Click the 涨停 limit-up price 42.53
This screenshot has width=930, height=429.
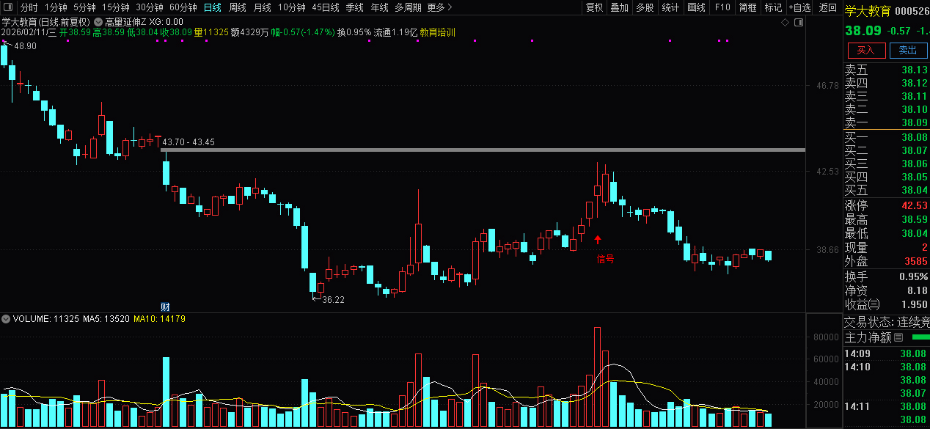[915, 205]
